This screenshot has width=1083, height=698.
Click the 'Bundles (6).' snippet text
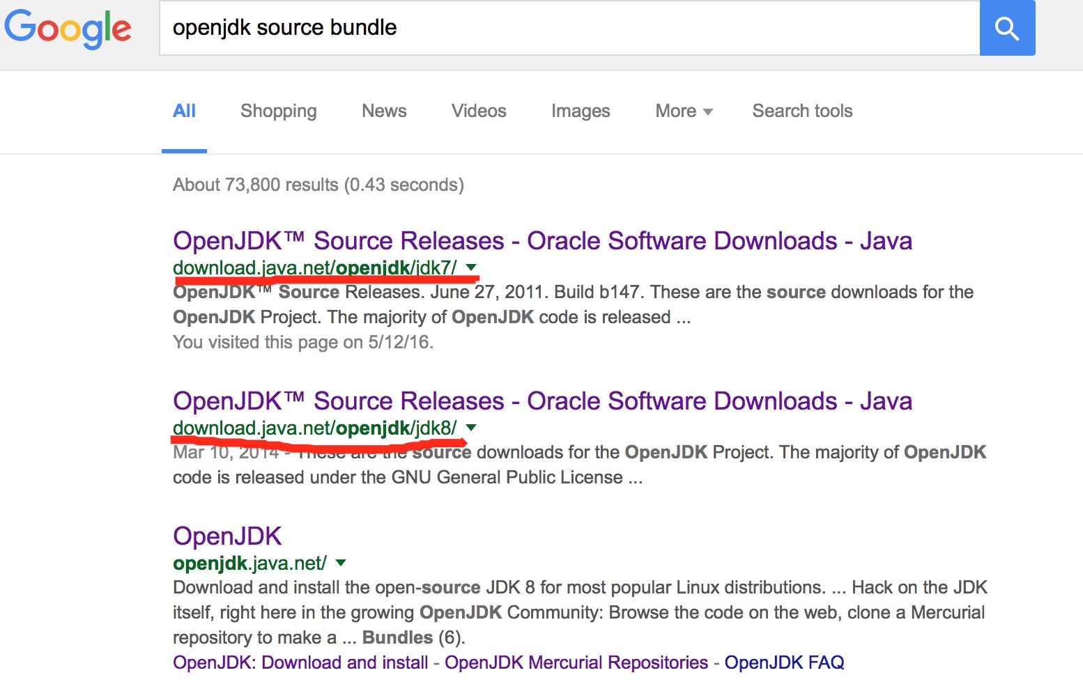pos(414,637)
